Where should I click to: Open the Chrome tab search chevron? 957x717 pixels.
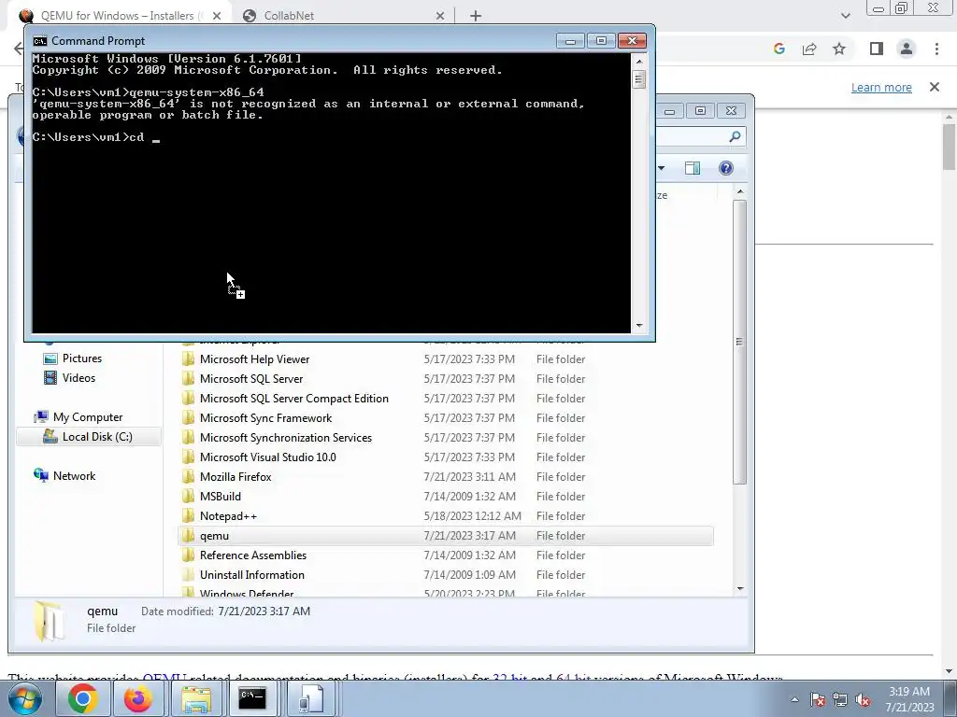(845, 16)
